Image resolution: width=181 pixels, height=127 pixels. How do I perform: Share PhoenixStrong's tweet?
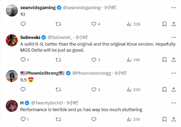tap(173, 90)
